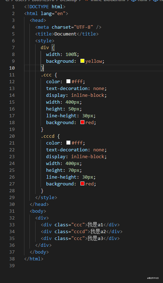Click the closing </head> tag
Viewport: 163px width, 283px height.
(x=39, y=204)
